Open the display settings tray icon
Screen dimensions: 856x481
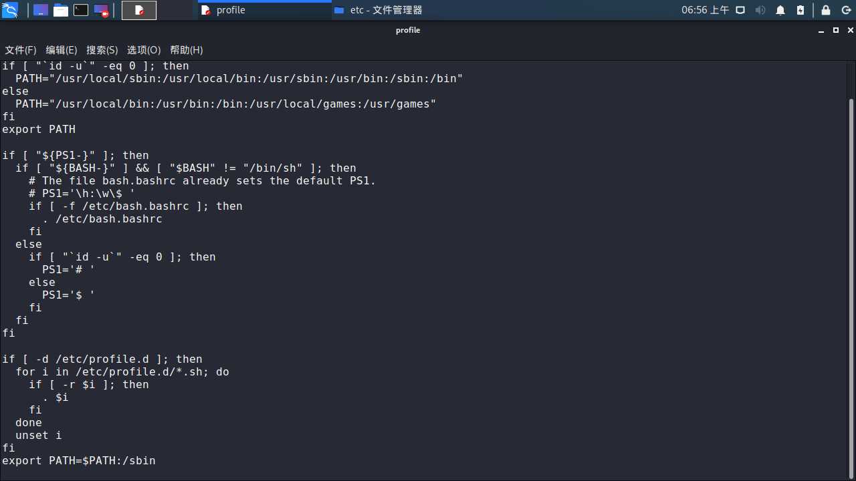(x=741, y=10)
